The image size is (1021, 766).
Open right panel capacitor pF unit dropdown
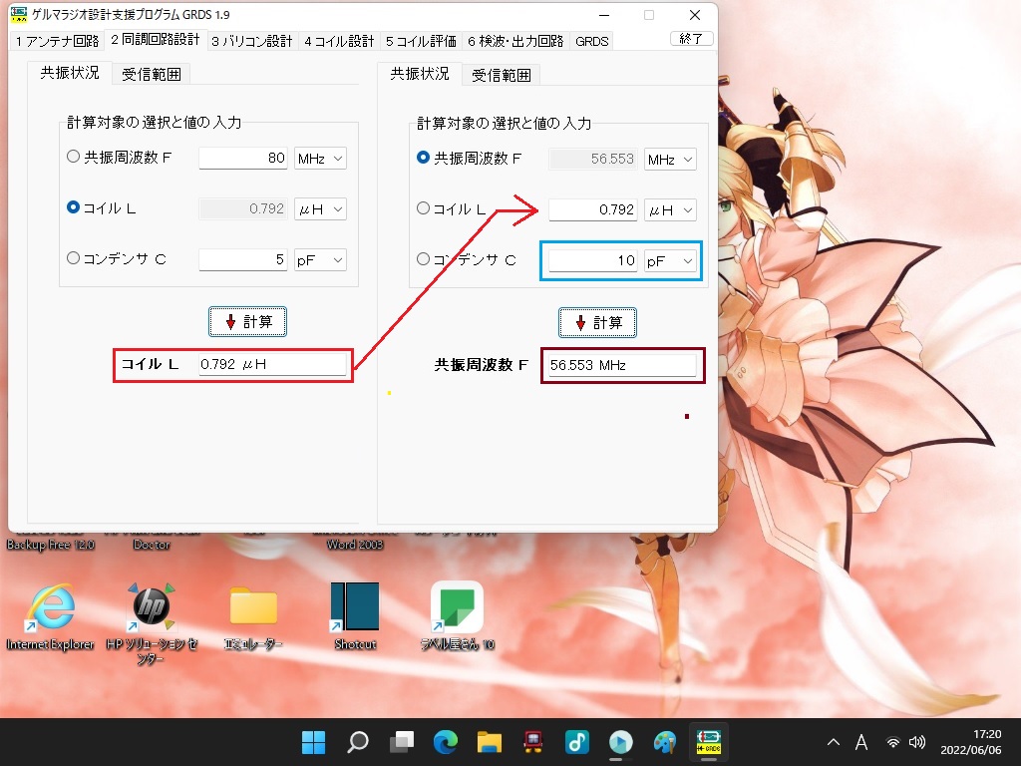pos(670,261)
